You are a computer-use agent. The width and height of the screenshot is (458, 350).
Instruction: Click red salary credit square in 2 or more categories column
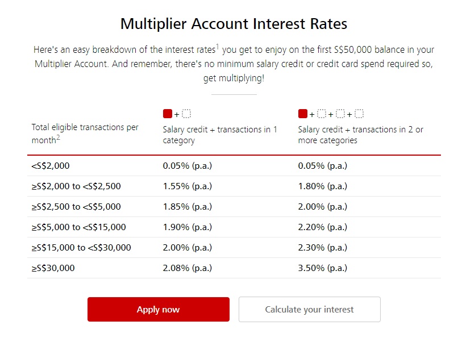tap(303, 114)
